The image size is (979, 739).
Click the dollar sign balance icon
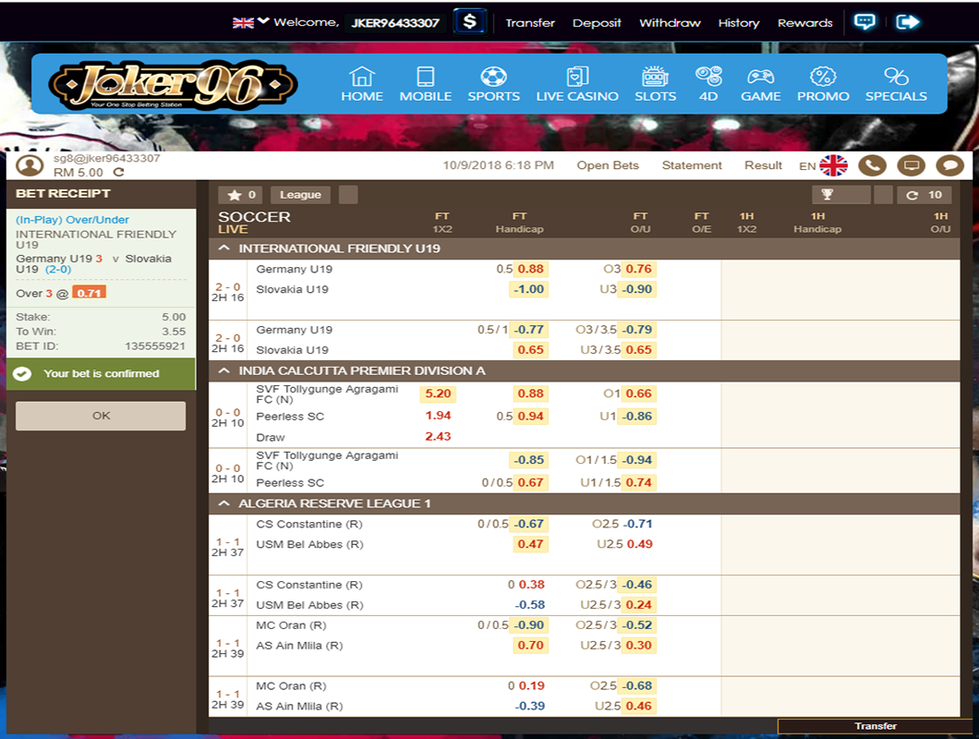tap(469, 21)
